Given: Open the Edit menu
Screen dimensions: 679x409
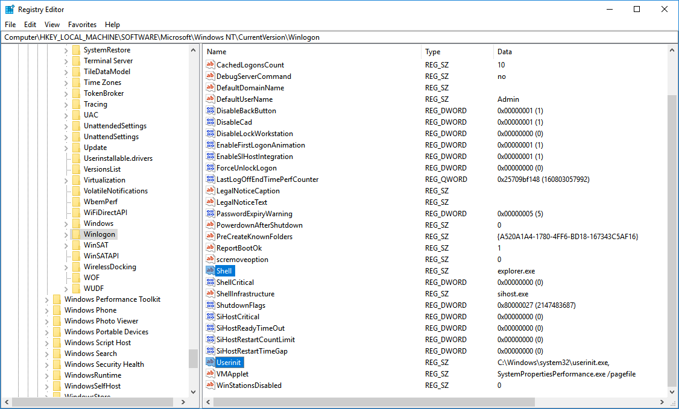Looking at the screenshot, I should pyautogui.click(x=30, y=25).
